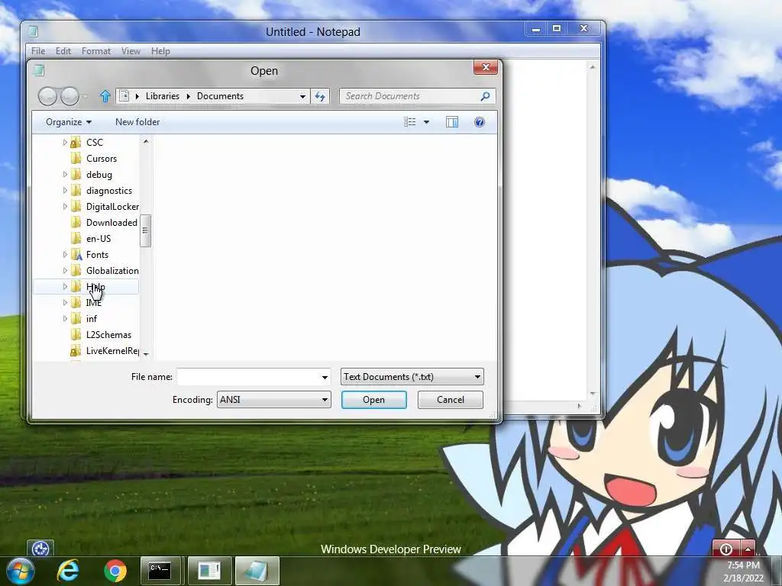
Task: Open the recent pages dropdown arrow
Action: click(x=86, y=97)
